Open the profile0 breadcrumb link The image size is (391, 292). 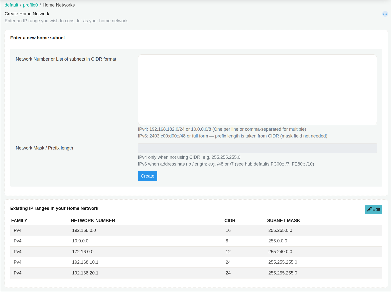pyautogui.click(x=30, y=5)
